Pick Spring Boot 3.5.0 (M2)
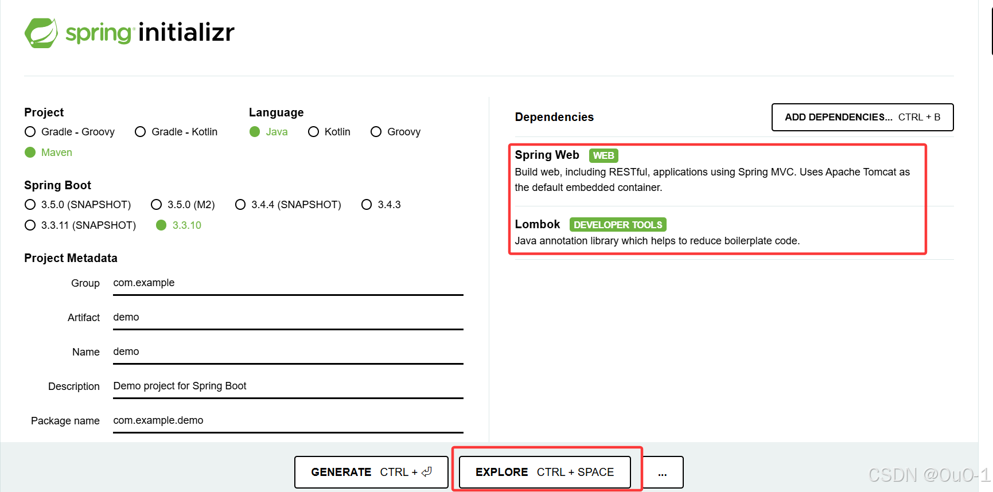 [183, 205]
